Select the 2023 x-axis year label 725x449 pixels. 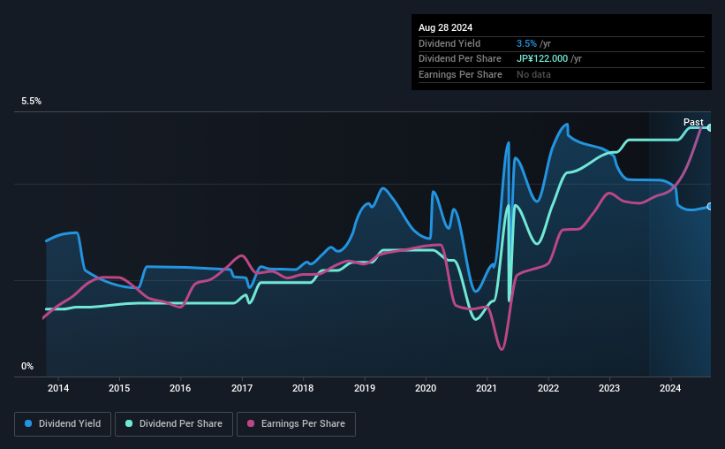[x=609, y=387]
